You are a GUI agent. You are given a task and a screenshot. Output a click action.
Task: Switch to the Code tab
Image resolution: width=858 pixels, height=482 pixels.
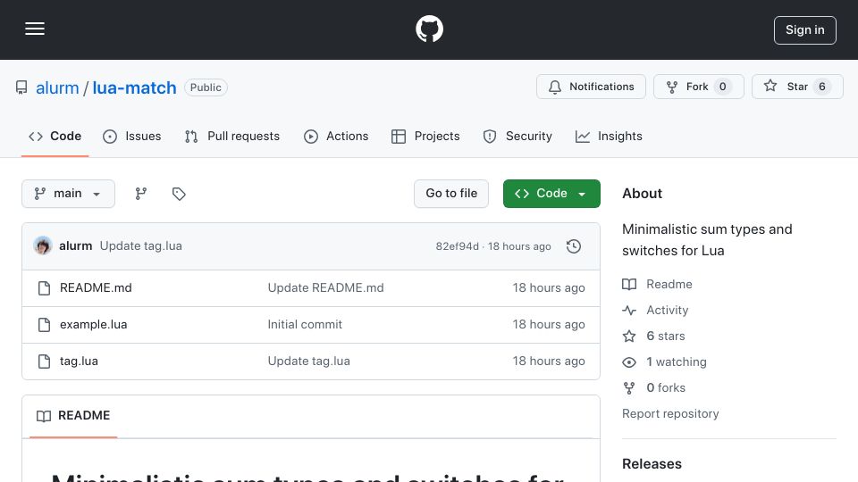point(55,136)
